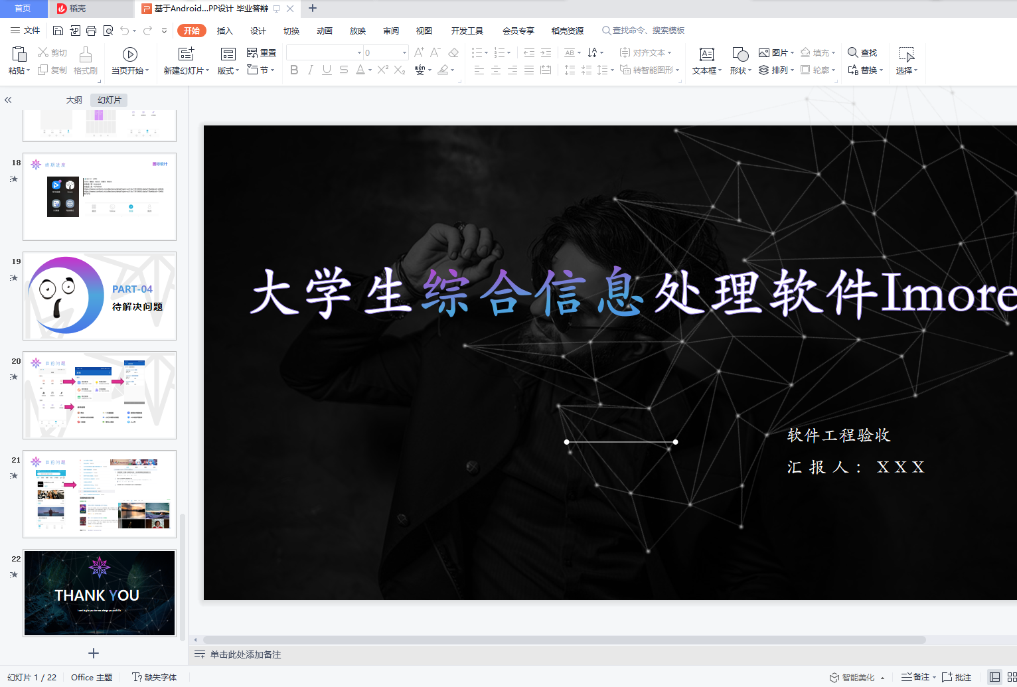Open the Animation (动画) ribbon tab
Screen dimensions: 1017x687
(x=325, y=31)
